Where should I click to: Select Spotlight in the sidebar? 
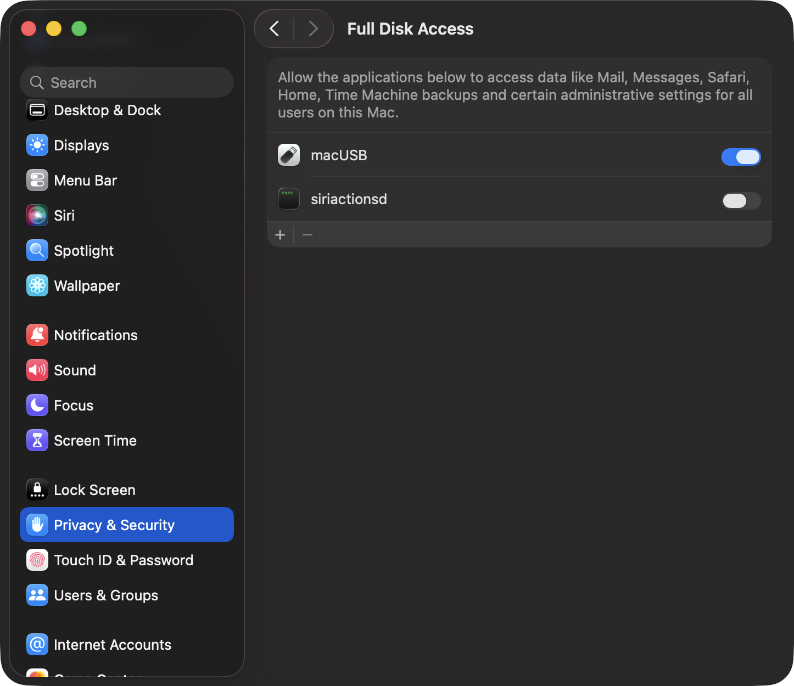click(x=127, y=251)
